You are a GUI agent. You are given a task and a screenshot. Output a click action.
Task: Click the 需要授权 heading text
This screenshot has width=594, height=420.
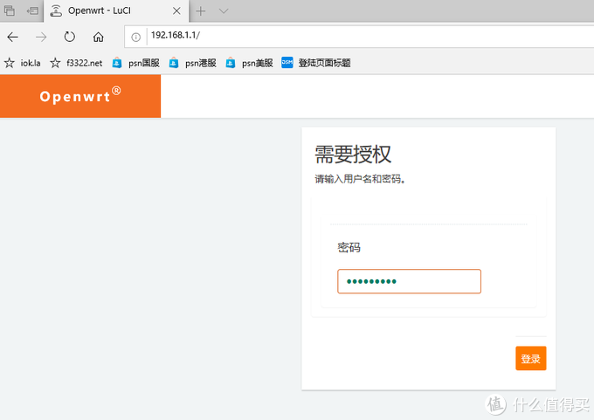[x=353, y=155]
